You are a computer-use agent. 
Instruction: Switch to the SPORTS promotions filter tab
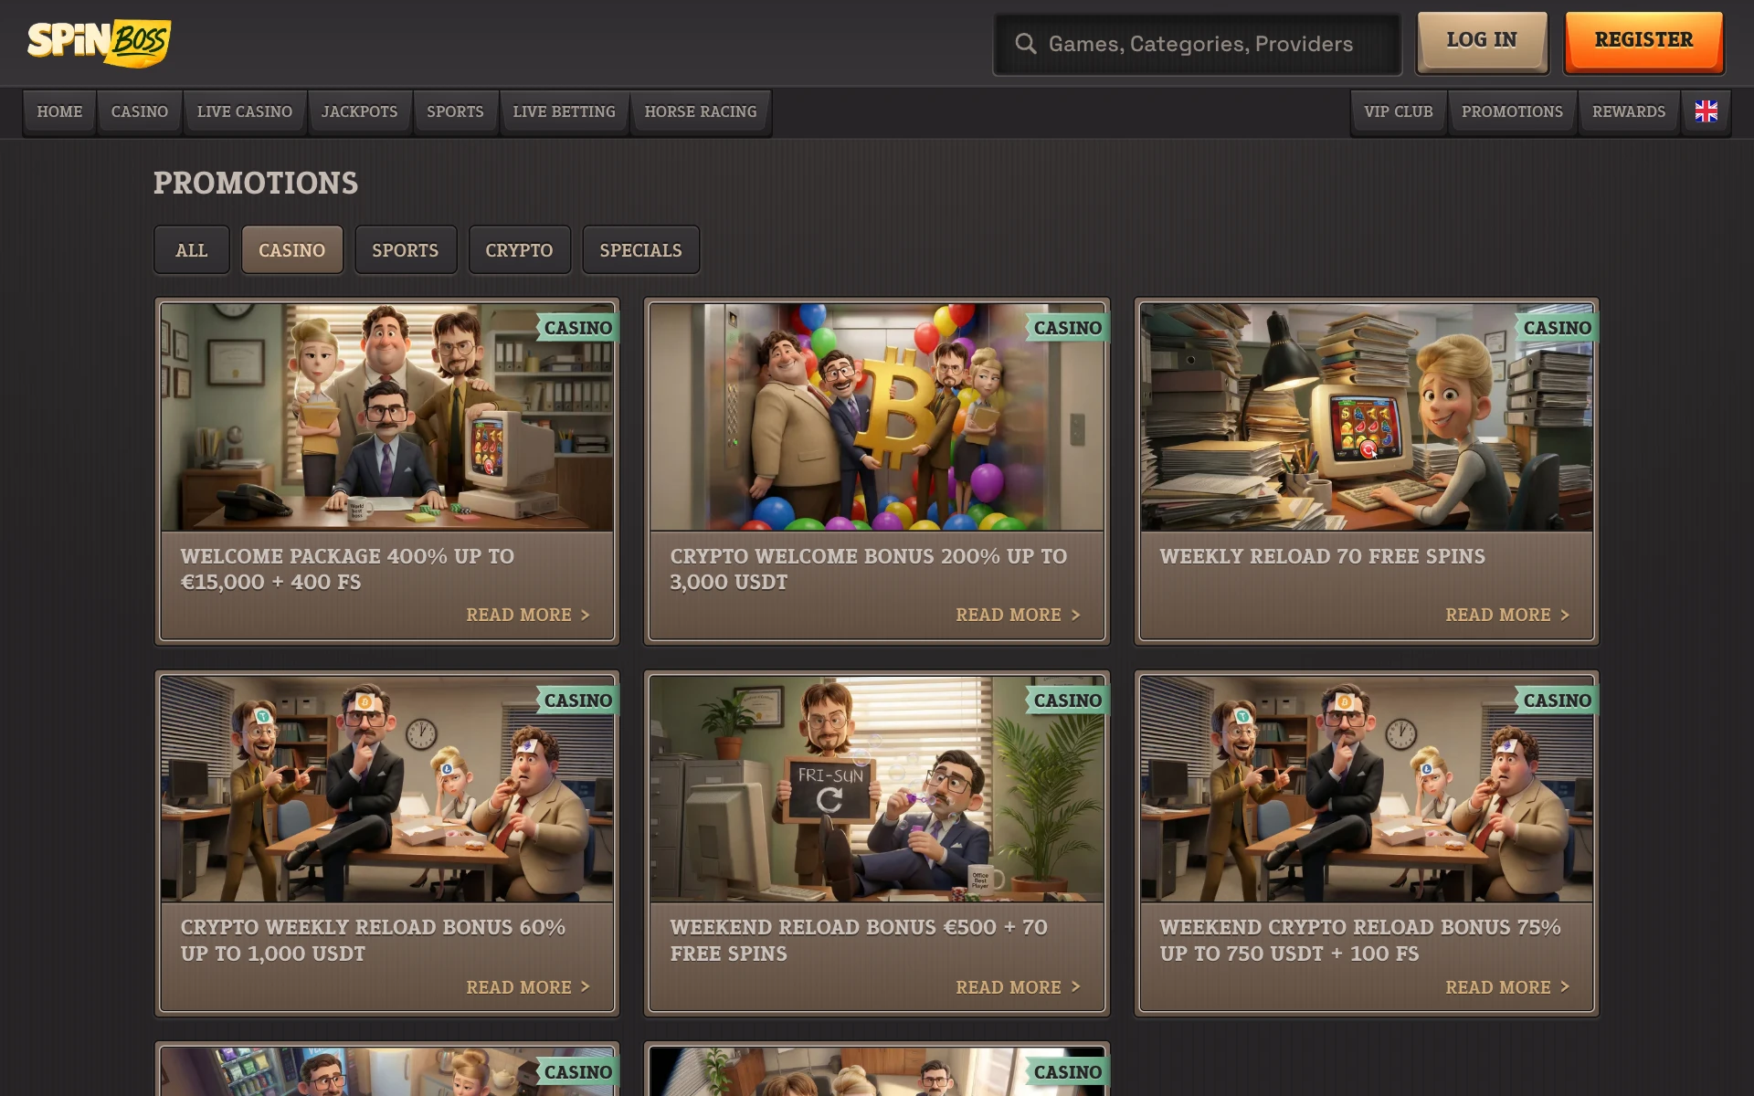tap(406, 250)
